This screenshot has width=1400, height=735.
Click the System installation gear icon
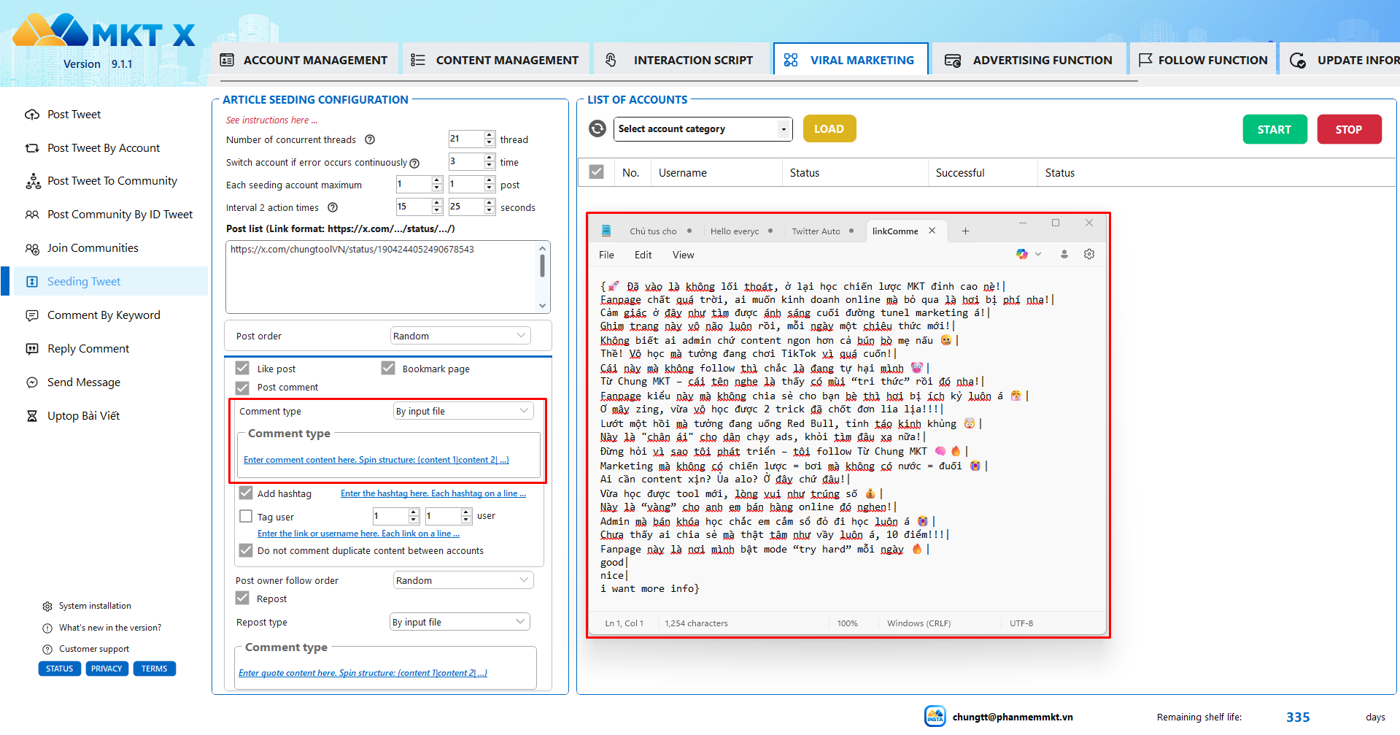[47, 607]
